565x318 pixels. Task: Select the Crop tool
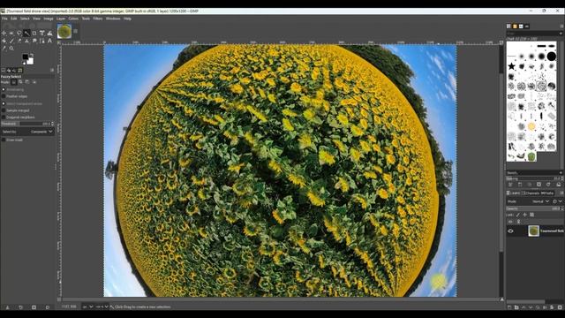[34, 34]
